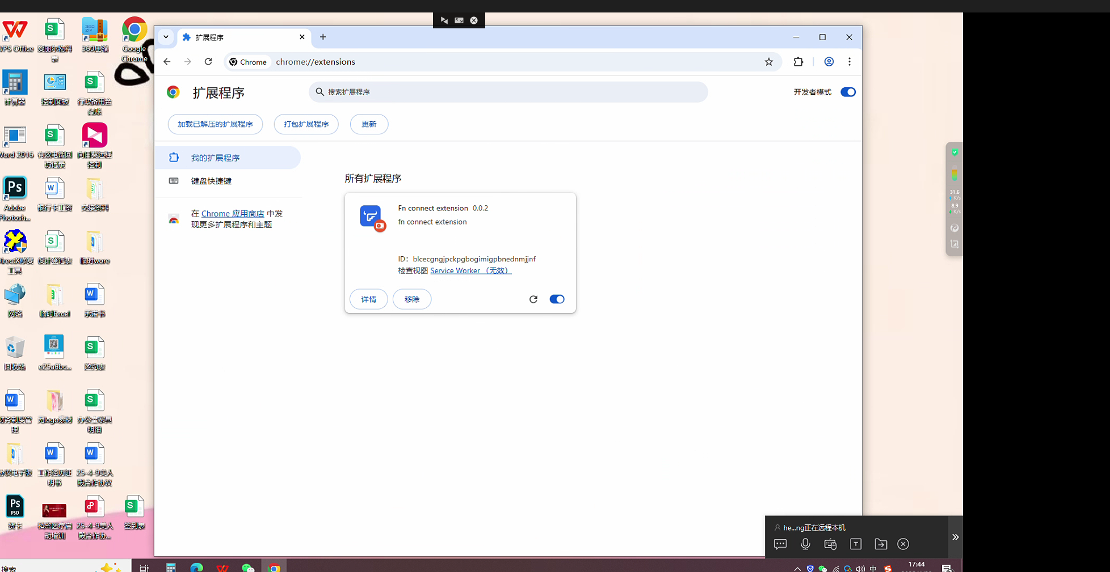
Task: Reload the page in Chrome toolbar
Action: tap(208, 62)
